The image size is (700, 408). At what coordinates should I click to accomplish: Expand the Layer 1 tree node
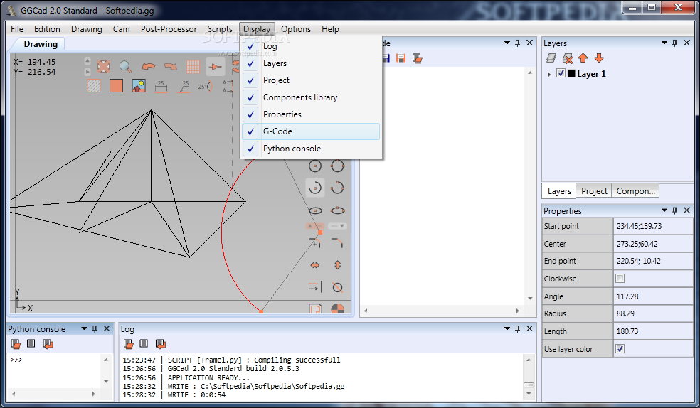click(x=549, y=74)
